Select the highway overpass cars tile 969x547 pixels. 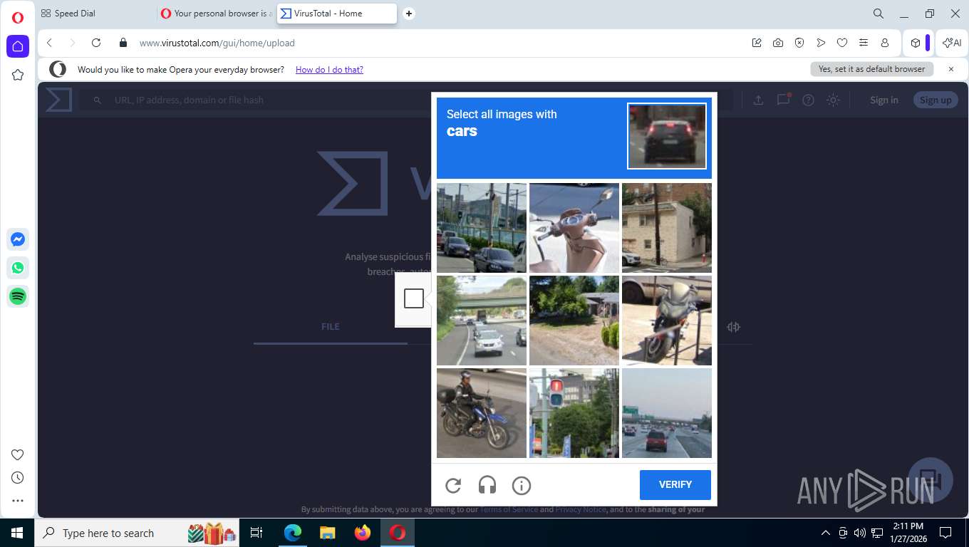click(482, 321)
